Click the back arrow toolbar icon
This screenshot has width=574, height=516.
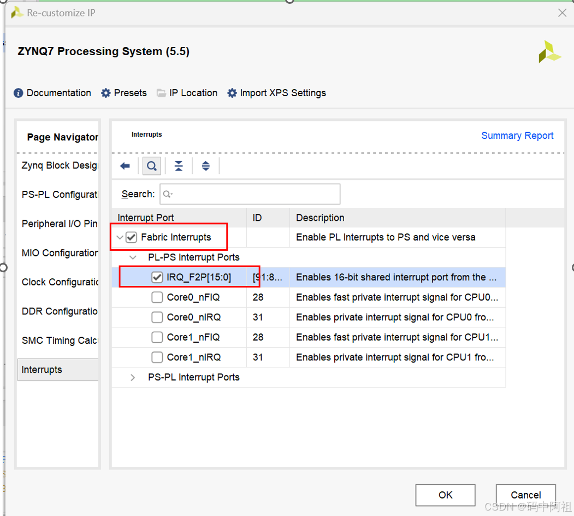(125, 166)
